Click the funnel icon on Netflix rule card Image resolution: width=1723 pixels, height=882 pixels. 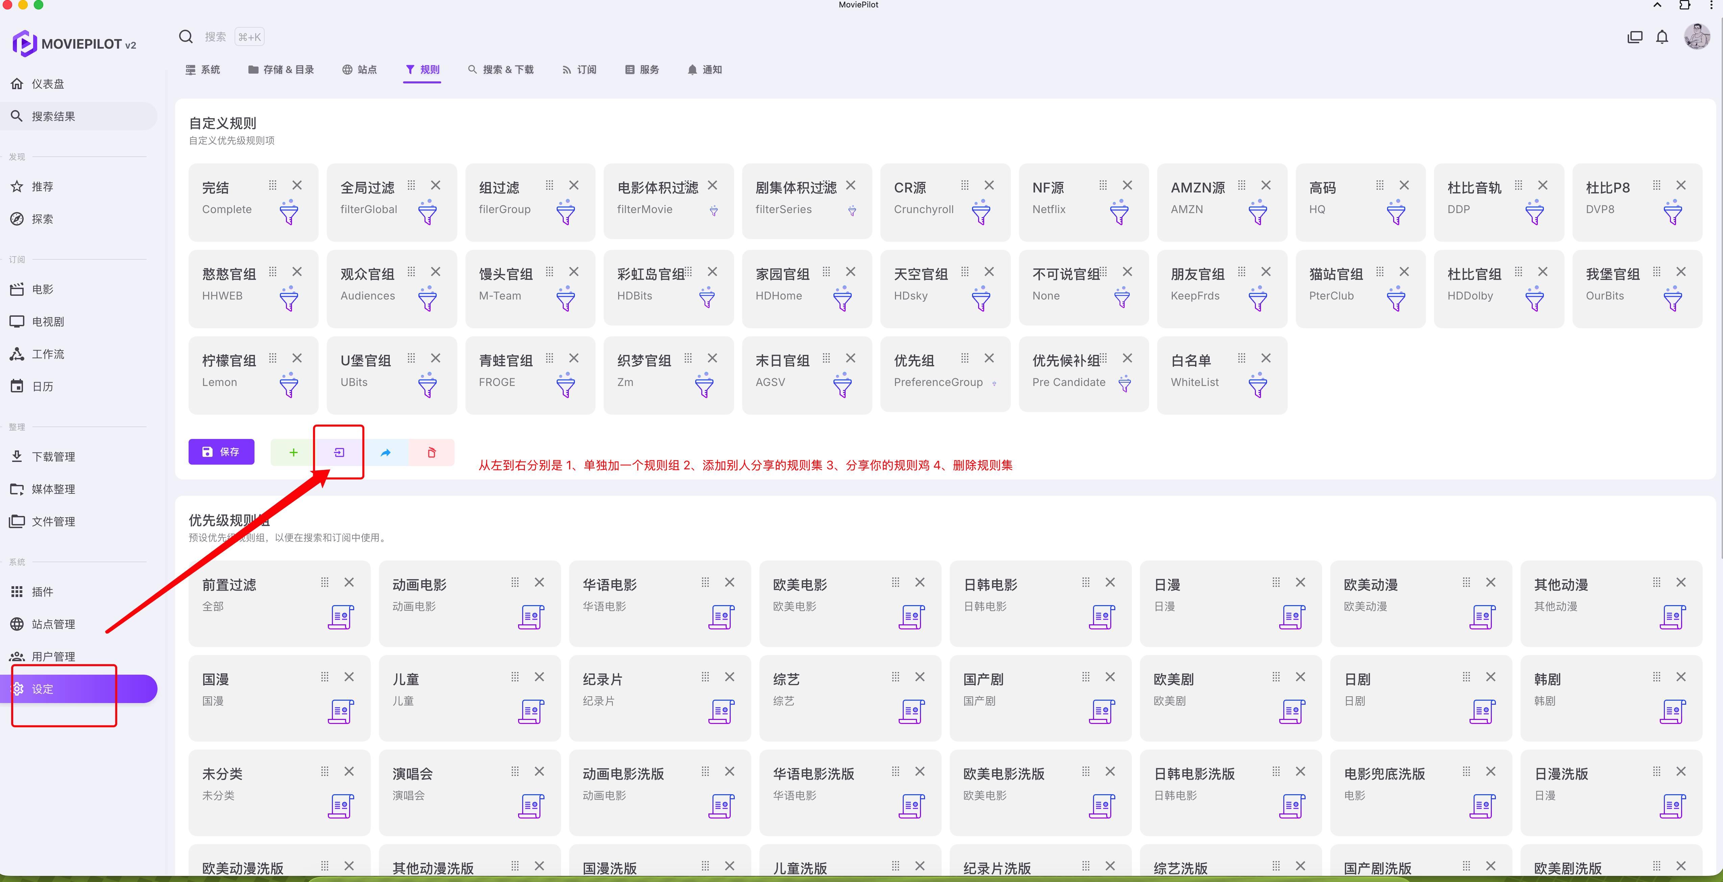click(1119, 212)
